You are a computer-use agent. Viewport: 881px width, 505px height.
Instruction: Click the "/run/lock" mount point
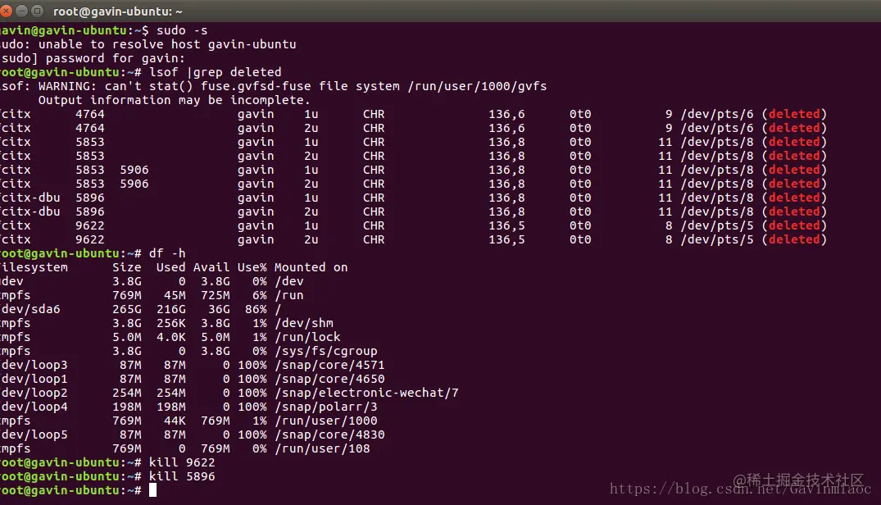(x=307, y=337)
